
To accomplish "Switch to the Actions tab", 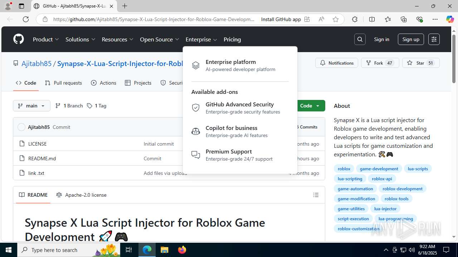I will coord(104,83).
